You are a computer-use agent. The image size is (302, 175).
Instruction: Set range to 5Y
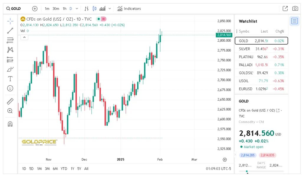pyautogui.click(x=79, y=169)
